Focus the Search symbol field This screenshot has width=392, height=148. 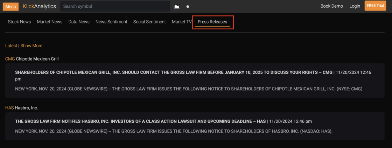[x=115, y=6]
